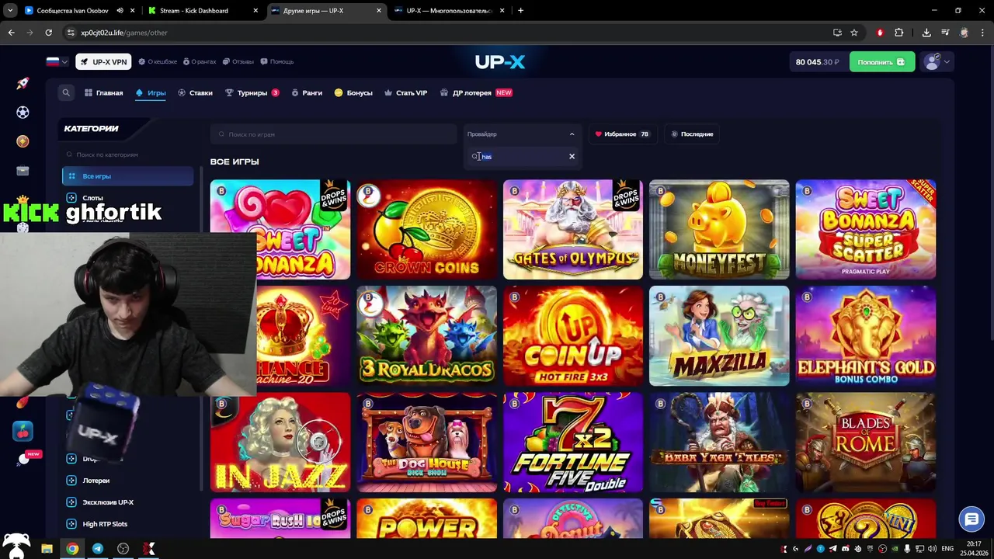The width and height of the screenshot is (994, 559).
Task: Open the Sweet Bonanza game
Action: click(280, 229)
